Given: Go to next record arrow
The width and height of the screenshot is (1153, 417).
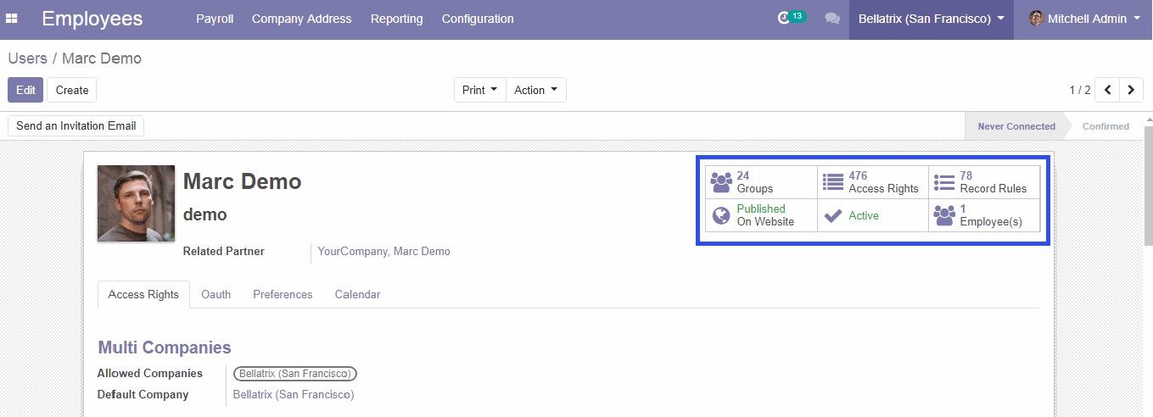Looking at the screenshot, I should pyautogui.click(x=1132, y=90).
